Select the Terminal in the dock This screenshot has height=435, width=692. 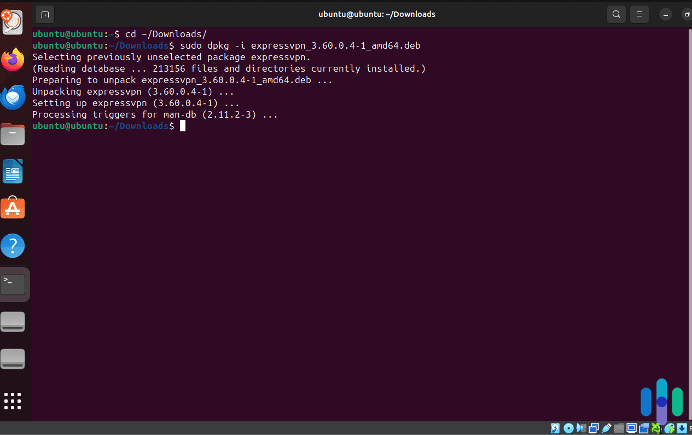[13, 283]
